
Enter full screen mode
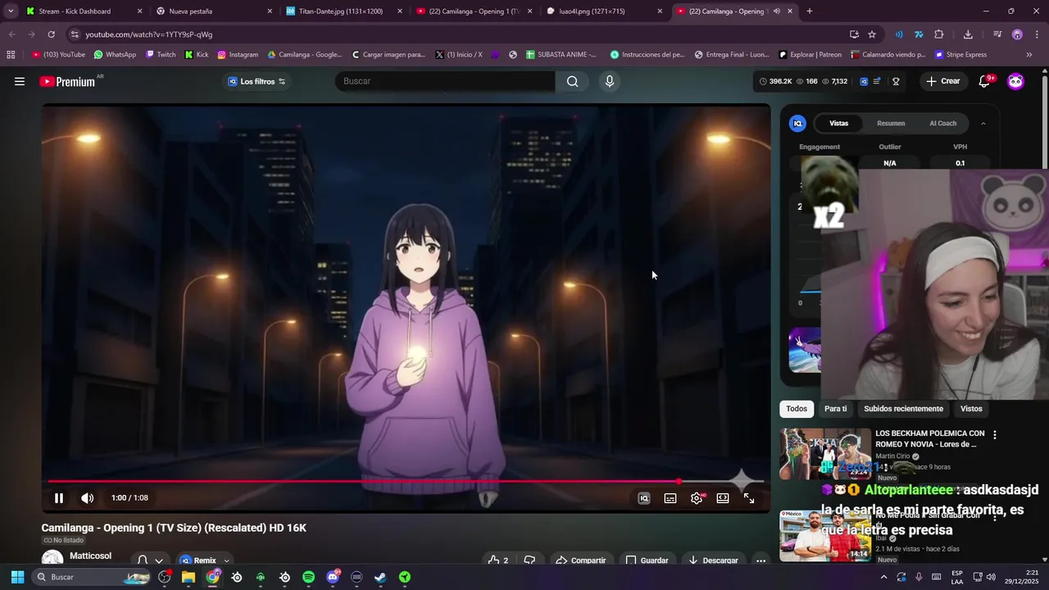click(x=749, y=498)
